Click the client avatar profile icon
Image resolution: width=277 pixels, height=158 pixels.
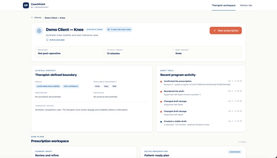pyautogui.click(x=39, y=31)
